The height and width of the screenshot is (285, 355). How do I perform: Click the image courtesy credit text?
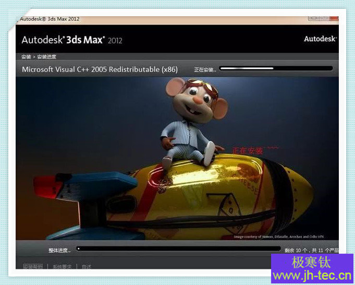(279, 236)
